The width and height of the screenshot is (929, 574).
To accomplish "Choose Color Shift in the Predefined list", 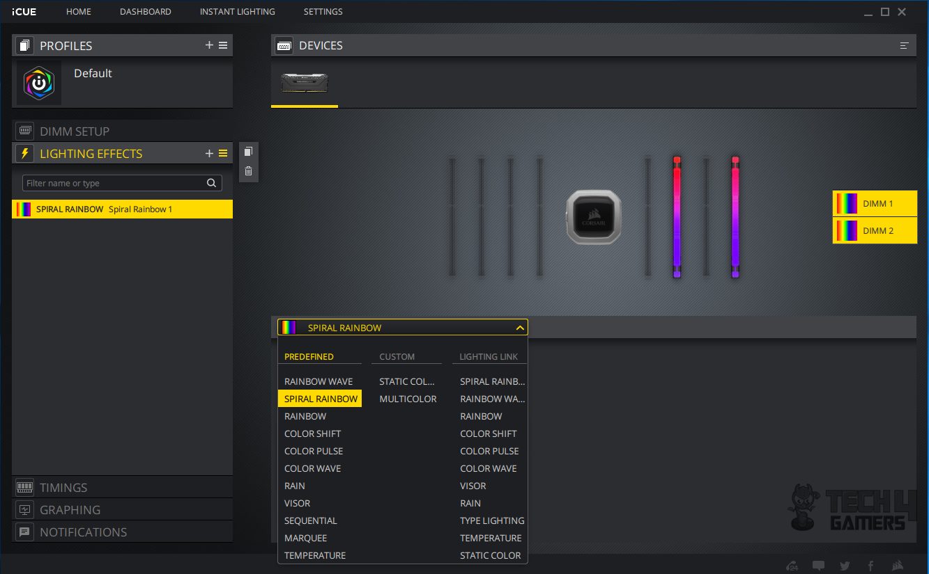I will [313, 433].
